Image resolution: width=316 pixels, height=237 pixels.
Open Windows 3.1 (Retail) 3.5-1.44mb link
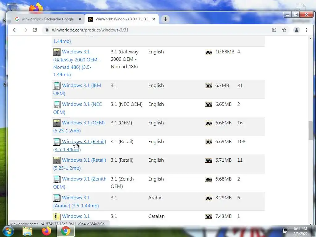80,145
